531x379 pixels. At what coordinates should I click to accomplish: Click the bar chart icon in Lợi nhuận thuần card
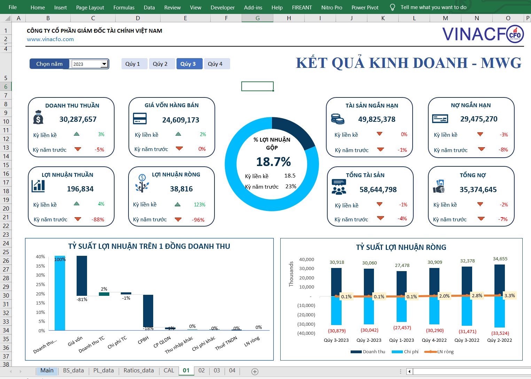38,186
